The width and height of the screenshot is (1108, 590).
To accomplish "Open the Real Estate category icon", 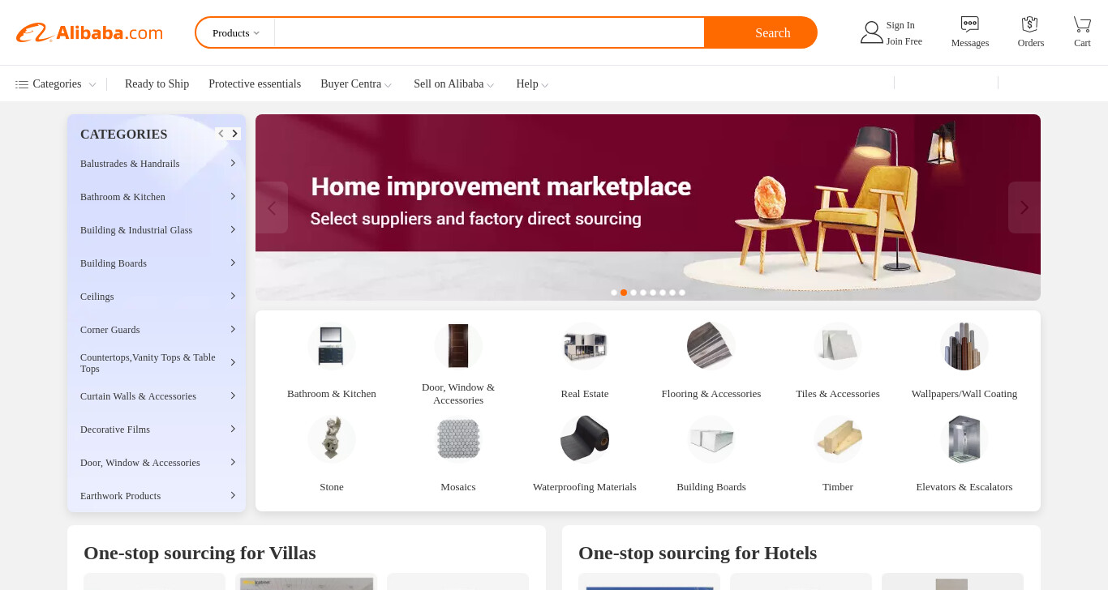I will pos(584,346).
